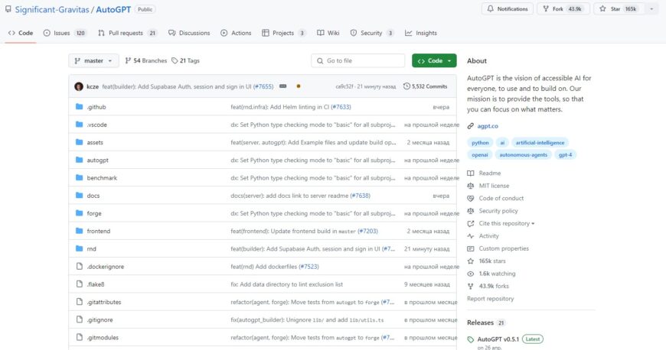The height and width of the screenshot is (350, 666).
Task: Click kcze's avatar in commit header
Action: tap(79, 86)
